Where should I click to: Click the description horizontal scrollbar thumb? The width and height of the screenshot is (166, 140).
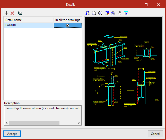(x=34, y=123)
